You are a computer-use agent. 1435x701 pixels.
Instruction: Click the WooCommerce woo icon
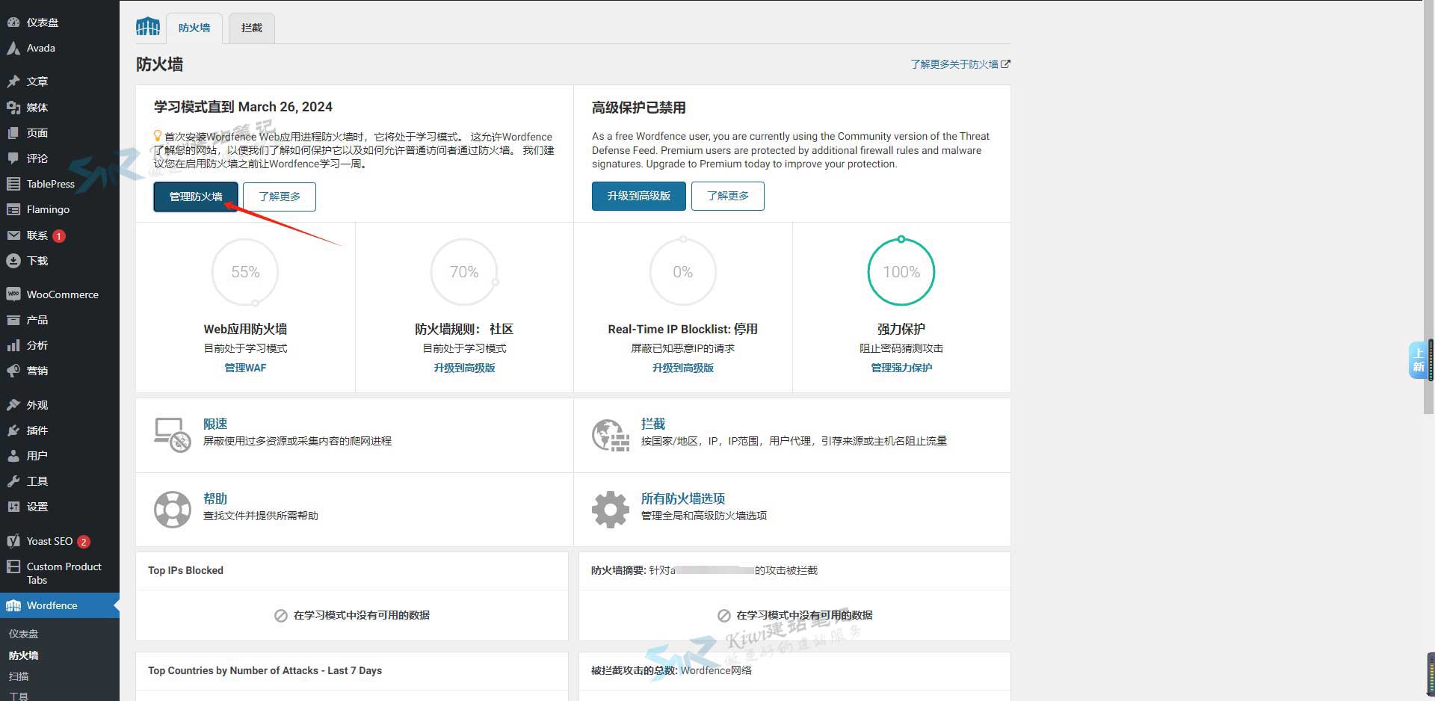tap(13, 294)
